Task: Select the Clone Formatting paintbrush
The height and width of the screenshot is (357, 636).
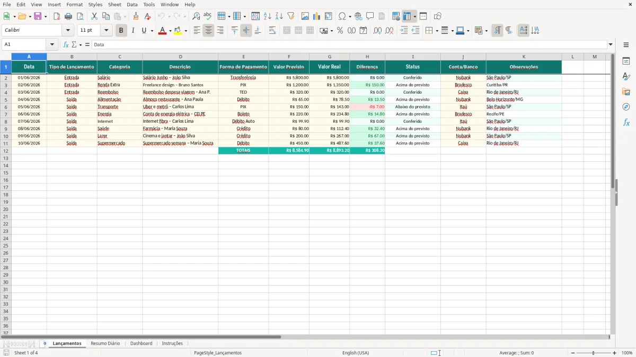Action: tap(136, 16)
